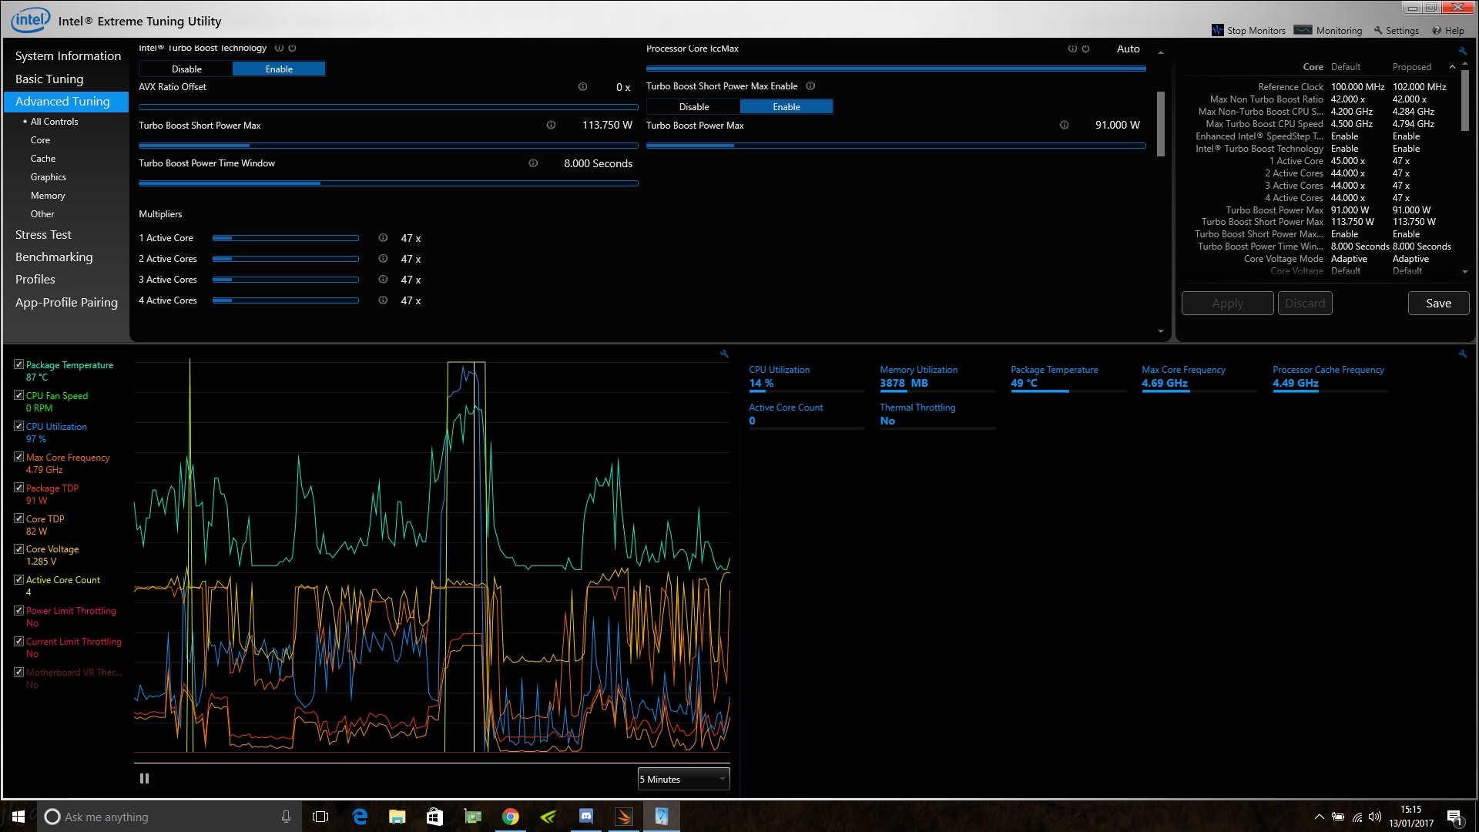The width and height of the screenshot is (1479, 832).
Task: Open File Explorer from taskbar
Action: tap(397, 817)
